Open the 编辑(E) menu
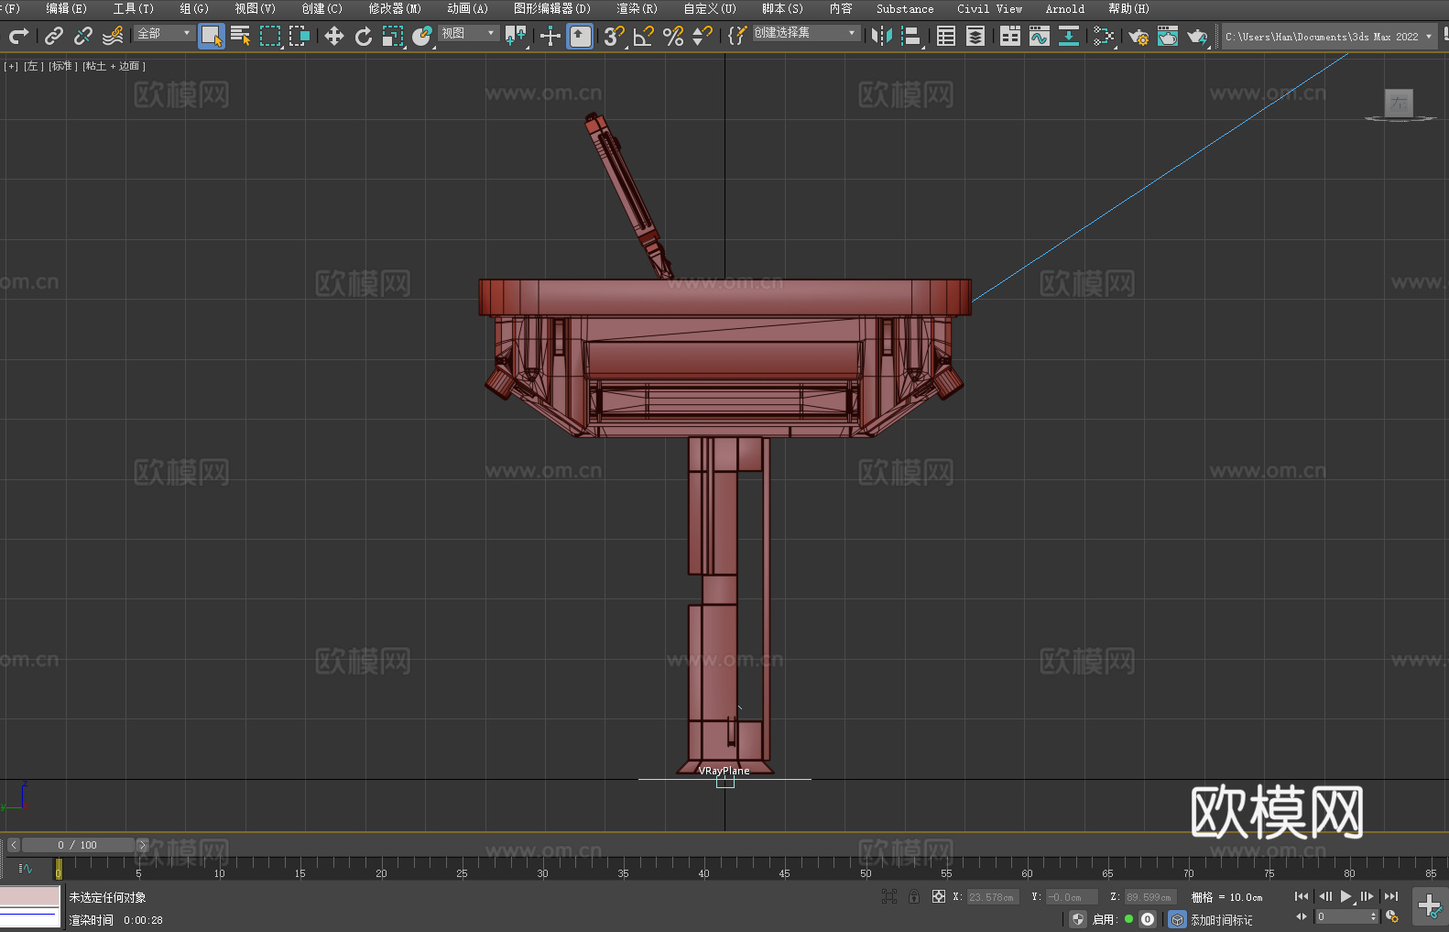 66,8
